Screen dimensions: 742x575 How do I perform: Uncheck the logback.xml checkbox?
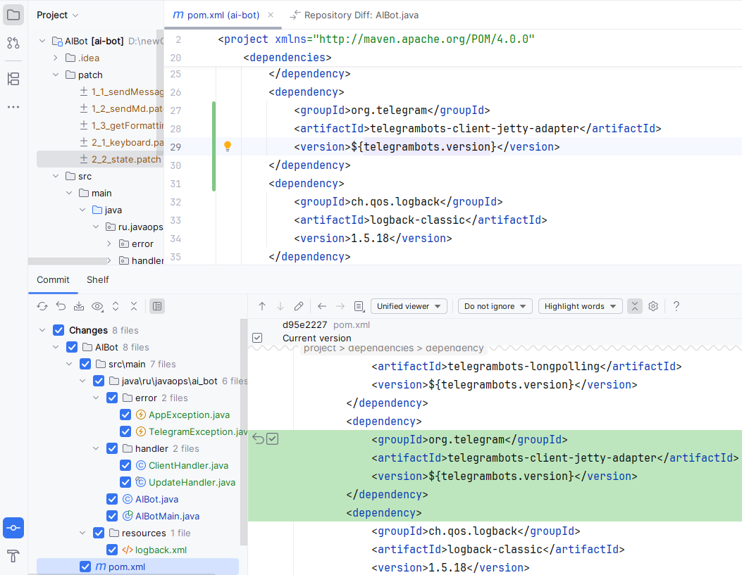pyautogui.click(x=112, y=550)
